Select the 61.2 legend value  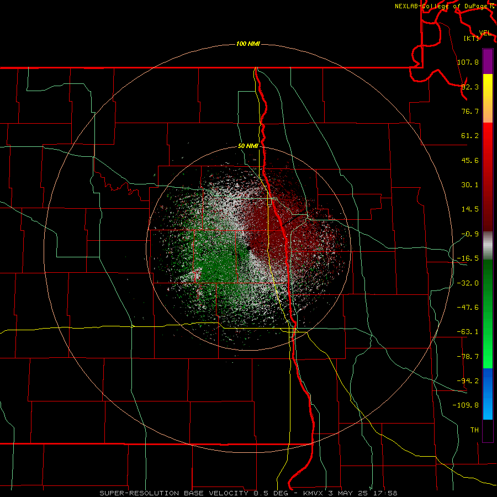pos(470,136)
